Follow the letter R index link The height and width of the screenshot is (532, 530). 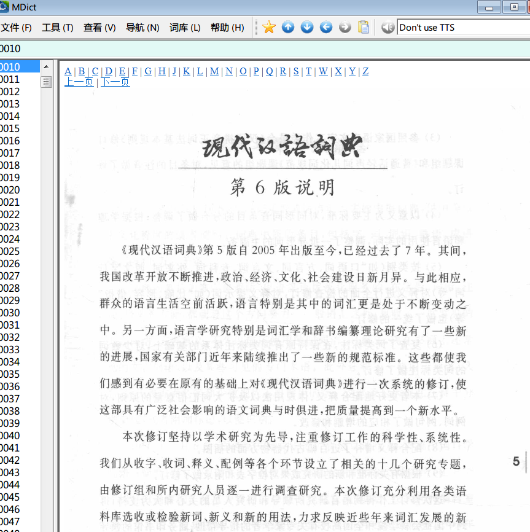click(x=283, y=71)
